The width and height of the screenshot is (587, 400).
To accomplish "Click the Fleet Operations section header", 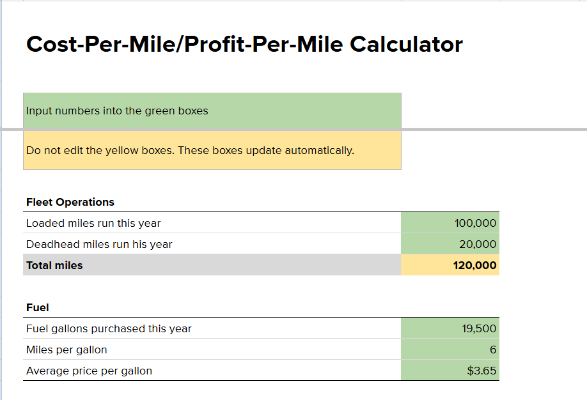I will [70, 202].
